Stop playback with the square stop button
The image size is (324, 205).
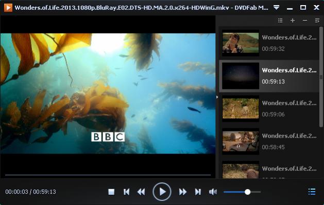click(x=111, y=192)
